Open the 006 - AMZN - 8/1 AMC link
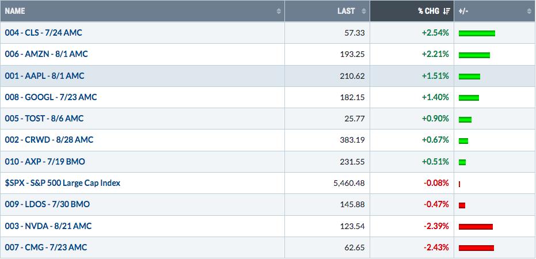Viewport: 536px width, 259px height. (x=46, y=54)
